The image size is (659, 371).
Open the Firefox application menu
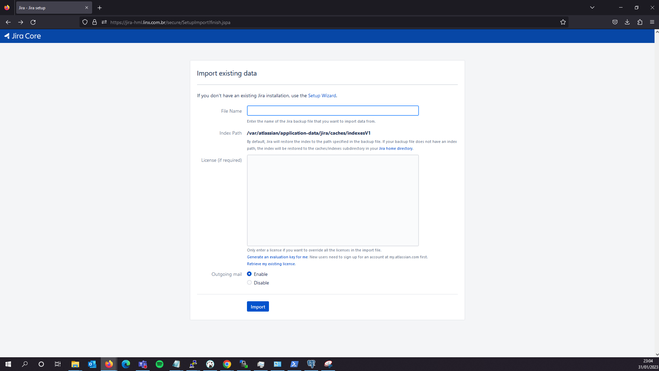(652, 22)
